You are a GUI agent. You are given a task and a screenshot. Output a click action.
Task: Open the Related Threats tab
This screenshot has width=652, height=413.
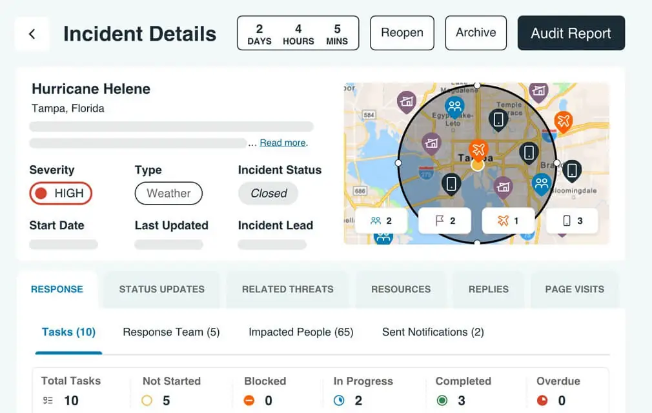point(288,289)
